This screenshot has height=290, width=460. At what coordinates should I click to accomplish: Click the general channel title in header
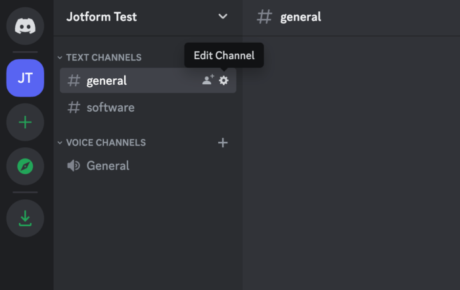(x=300, y=17)
